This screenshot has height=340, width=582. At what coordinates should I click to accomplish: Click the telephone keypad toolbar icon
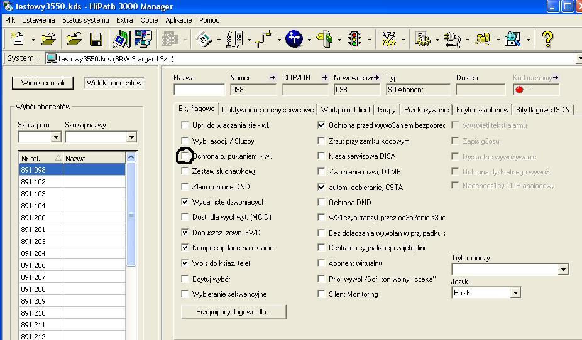click(x=204, y=39)
